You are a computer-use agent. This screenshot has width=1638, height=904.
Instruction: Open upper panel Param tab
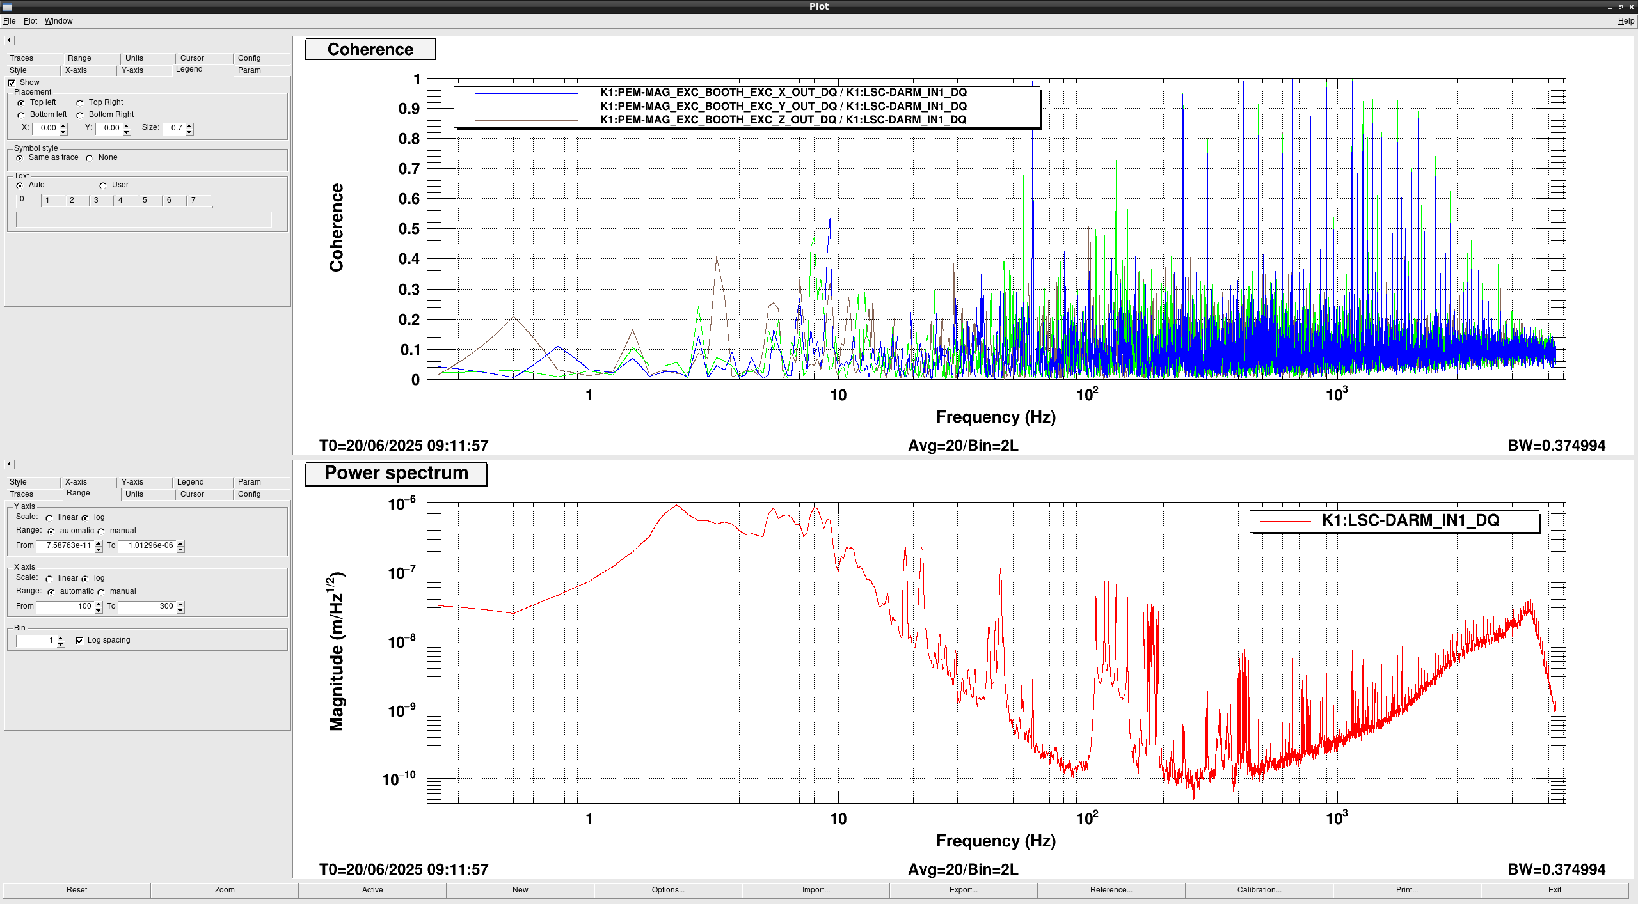pos(262,70)
